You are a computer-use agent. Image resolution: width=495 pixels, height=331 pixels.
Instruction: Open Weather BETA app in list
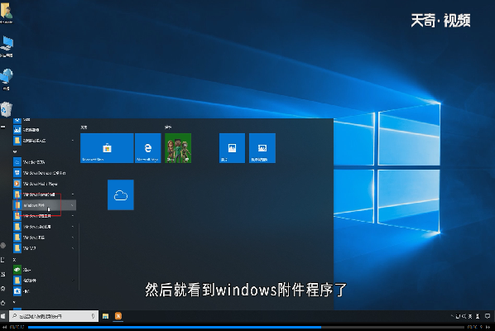(44, 162)
